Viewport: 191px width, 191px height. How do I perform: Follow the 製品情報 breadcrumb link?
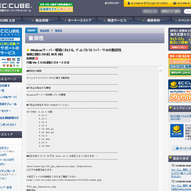45,31
